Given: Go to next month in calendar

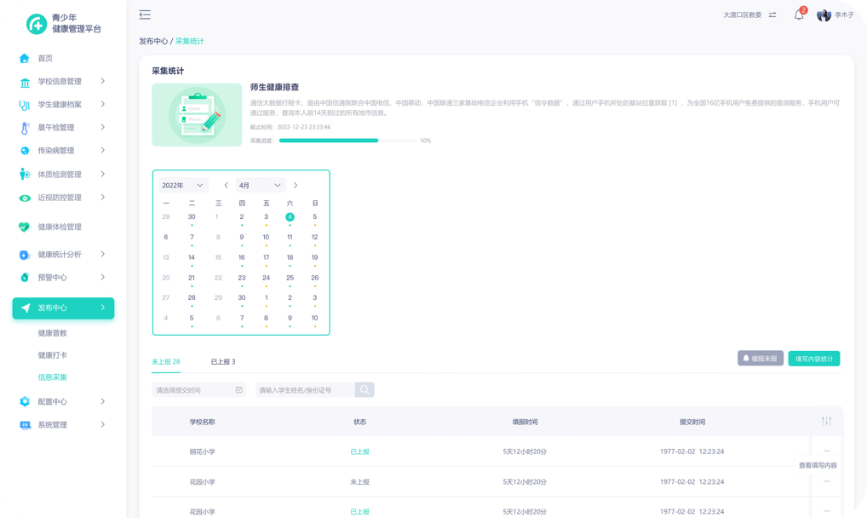Looking at the screenshot, I should 296,185.
